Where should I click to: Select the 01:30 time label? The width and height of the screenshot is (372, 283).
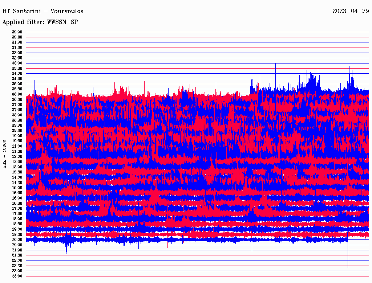(x=17, y=48)
